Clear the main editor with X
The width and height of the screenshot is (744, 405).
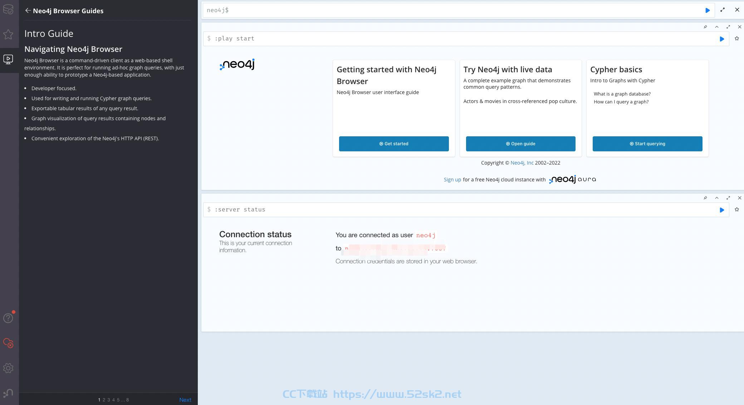tap(737, 10)
